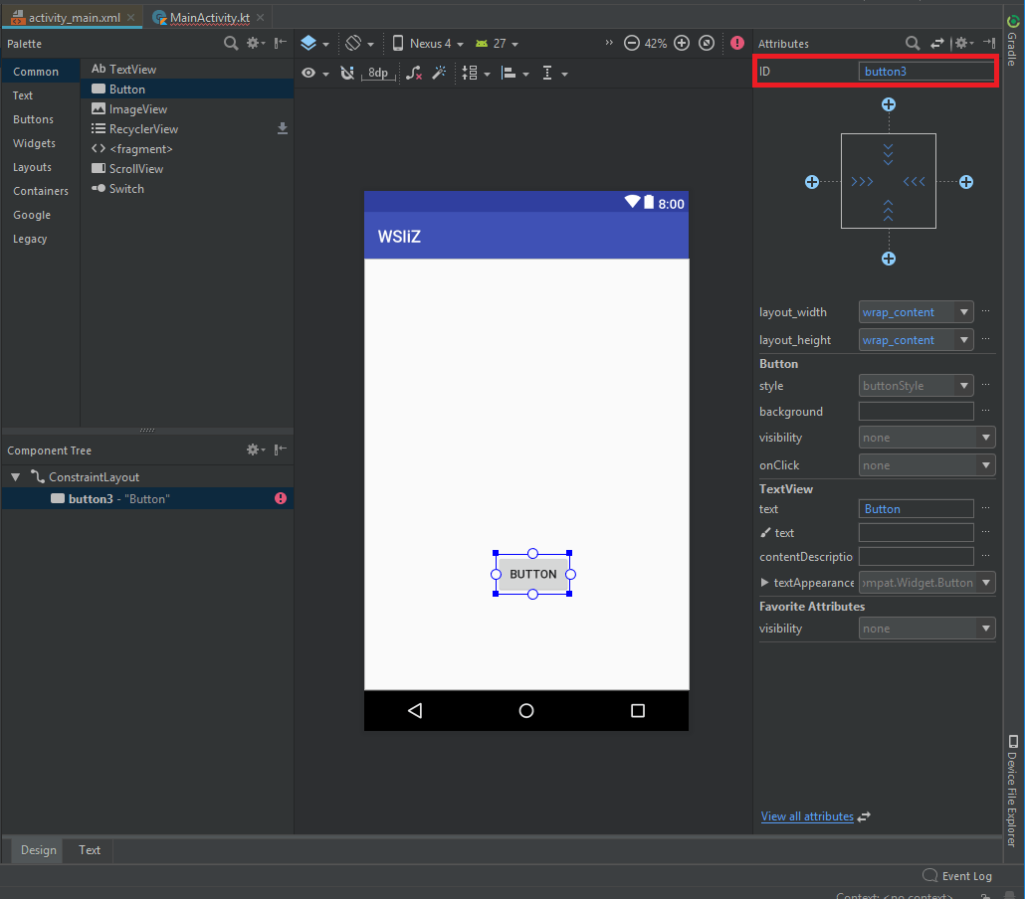Open the view options eye menu

[x=315, y=74]
